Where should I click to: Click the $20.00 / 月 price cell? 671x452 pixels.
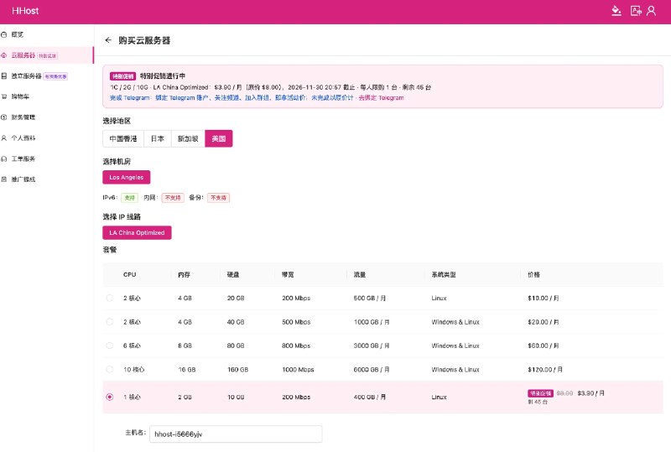click(544, 322)
